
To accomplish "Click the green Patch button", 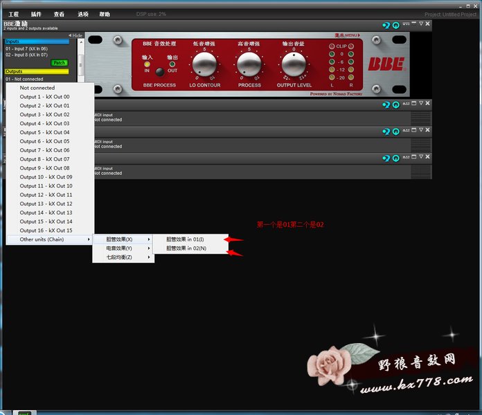I will pyautogui.click(x=60, y=63).
